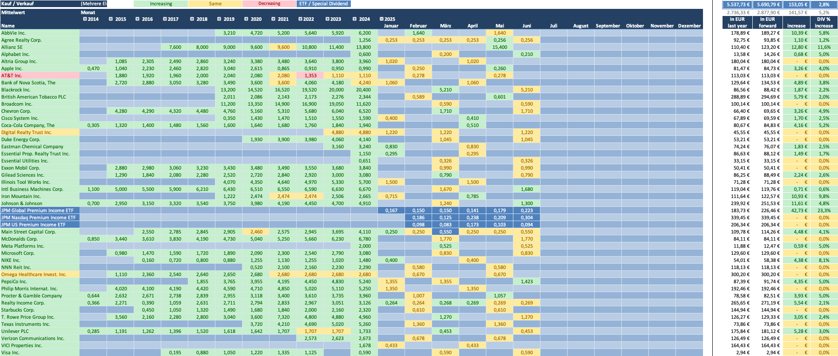Select the yellow Same legend cell
This screenshot has width=838, height=356.
tap(215, 4)
